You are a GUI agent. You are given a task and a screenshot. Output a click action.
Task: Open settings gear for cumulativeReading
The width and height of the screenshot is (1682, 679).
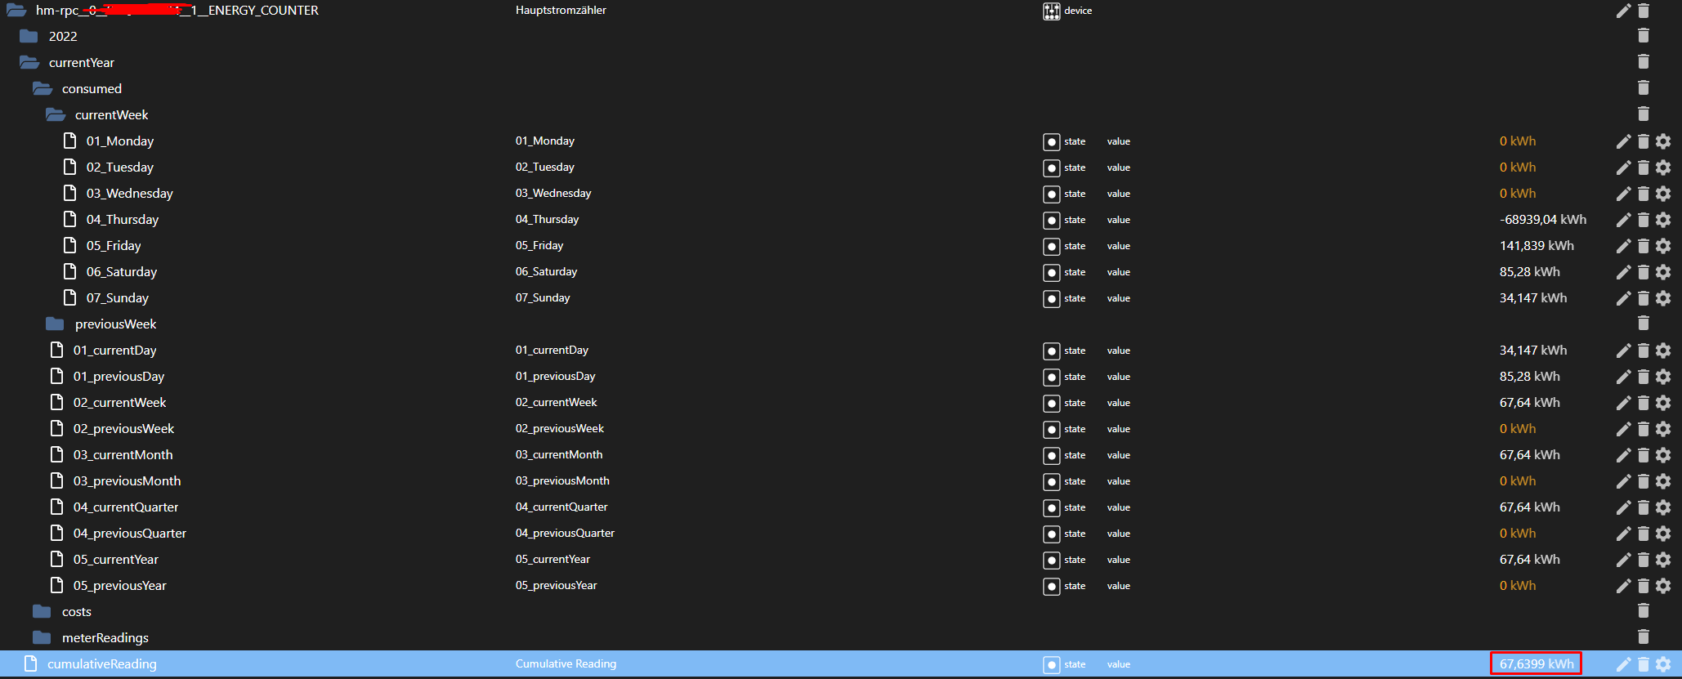coord(1663,664)
